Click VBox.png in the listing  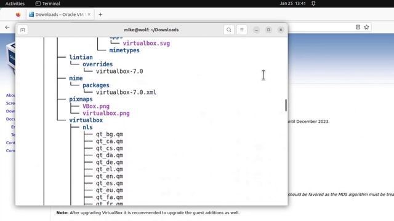point(96,106)
